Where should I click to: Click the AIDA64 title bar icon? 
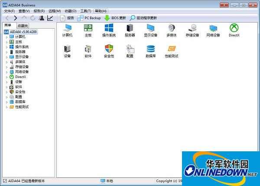pyautogui.click(x=5, y=5)
